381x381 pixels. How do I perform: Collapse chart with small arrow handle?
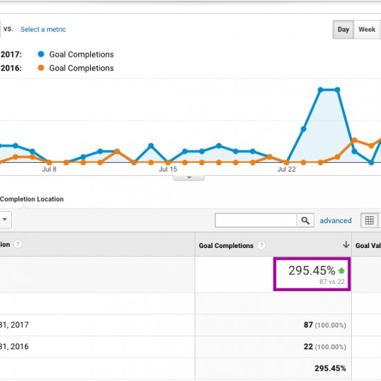[189, 178]
